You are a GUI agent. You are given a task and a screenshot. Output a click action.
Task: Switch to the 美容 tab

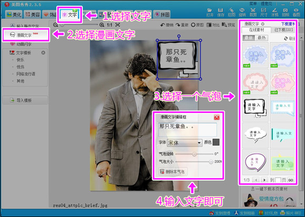[33, 15]
